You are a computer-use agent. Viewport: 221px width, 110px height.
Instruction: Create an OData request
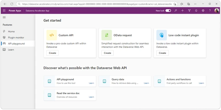pos(107,53)
